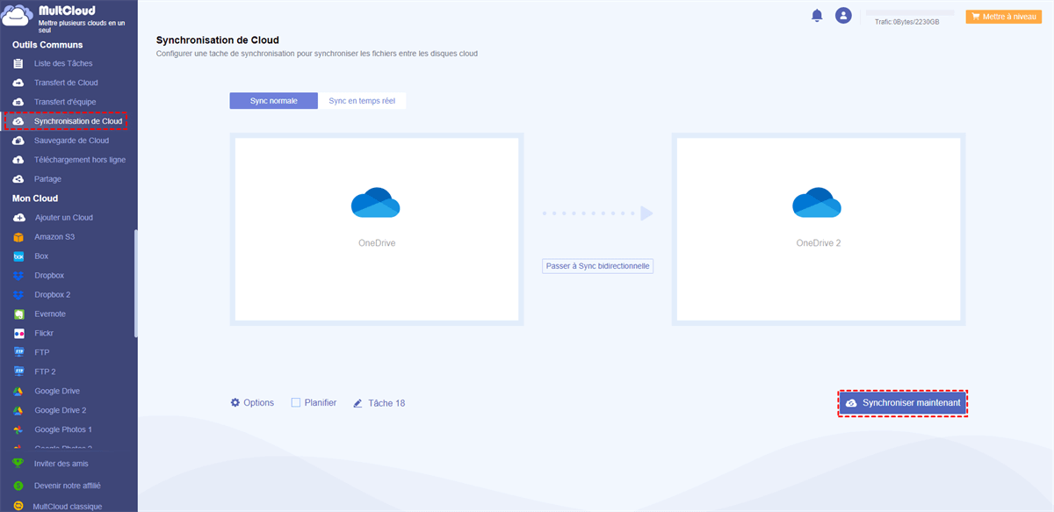Click the pencil icon beside Tâche 18
This screenshot has width=1054, height=512.
coord(357,403)
